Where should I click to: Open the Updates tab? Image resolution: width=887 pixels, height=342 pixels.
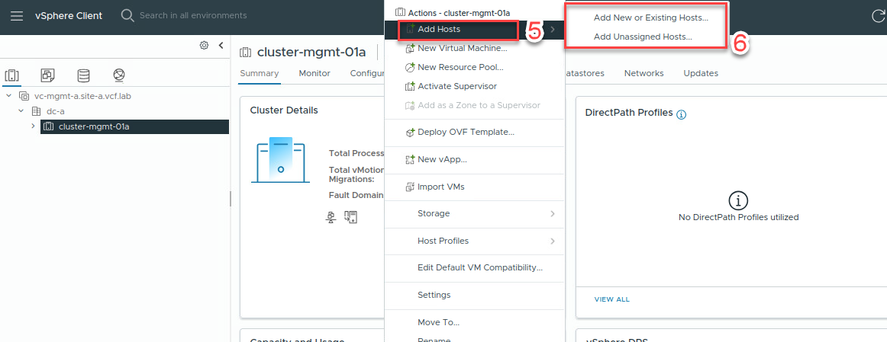click(x=701, y=73)
